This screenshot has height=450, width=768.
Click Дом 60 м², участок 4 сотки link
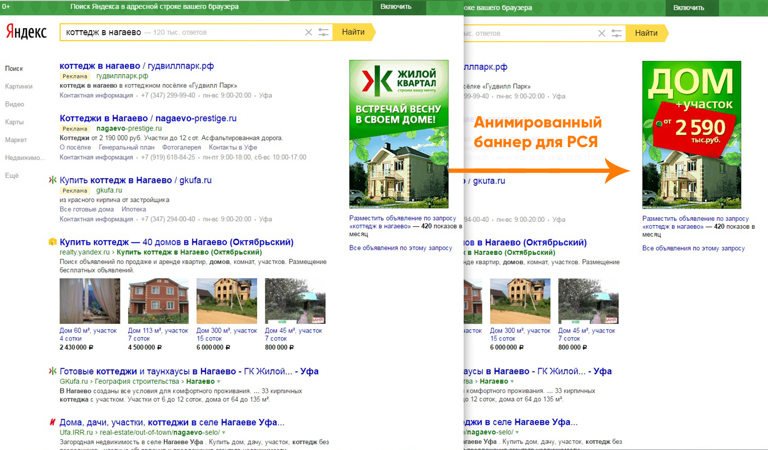click(88, 335)
